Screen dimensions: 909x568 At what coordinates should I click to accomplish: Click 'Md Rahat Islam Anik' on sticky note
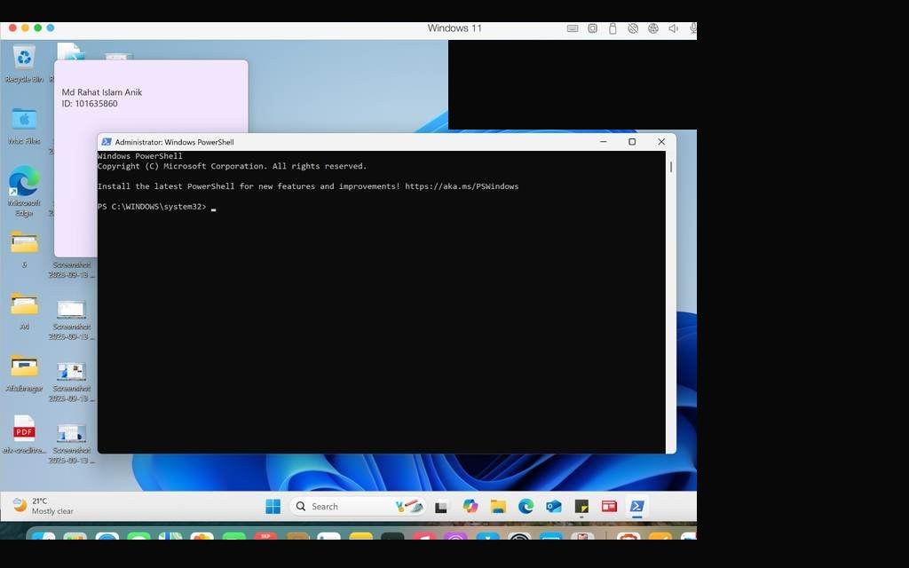tap(102, 92)
